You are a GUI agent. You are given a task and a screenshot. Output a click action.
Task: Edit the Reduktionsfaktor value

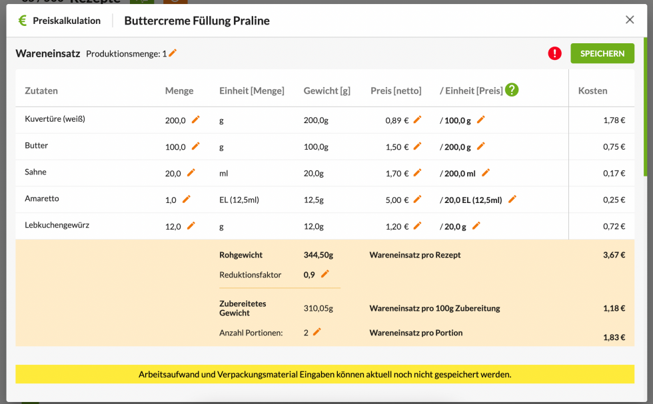325,274
